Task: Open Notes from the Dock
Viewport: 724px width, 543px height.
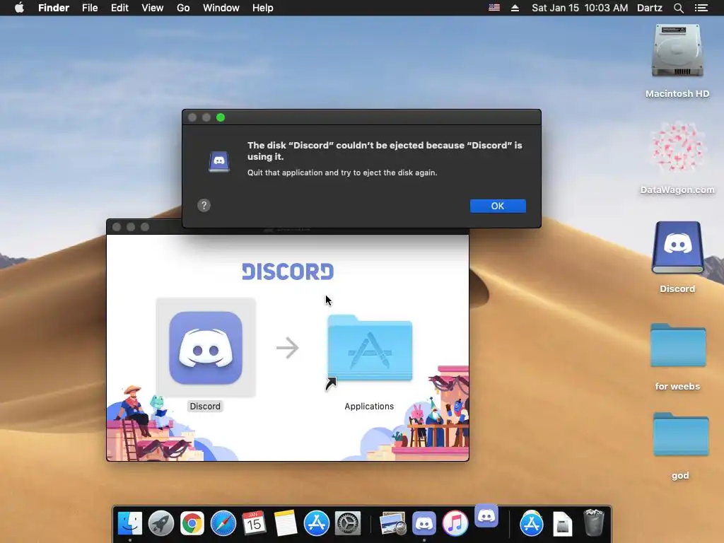Action: point(286,524)
